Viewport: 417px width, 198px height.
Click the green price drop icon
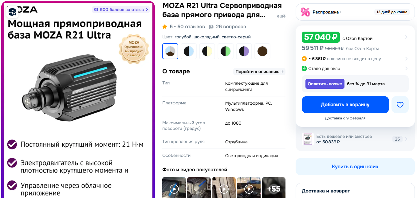pyautogui.click(x=304, y=68)
